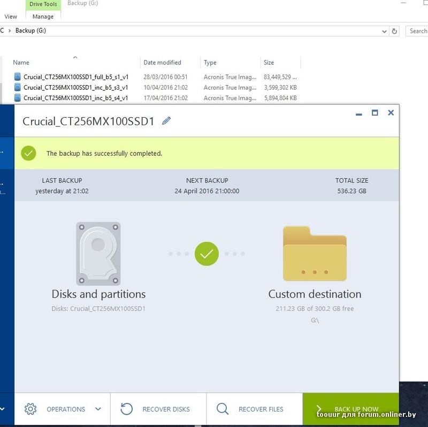Click the Total Size value 536.23 GB

point(351,191)
